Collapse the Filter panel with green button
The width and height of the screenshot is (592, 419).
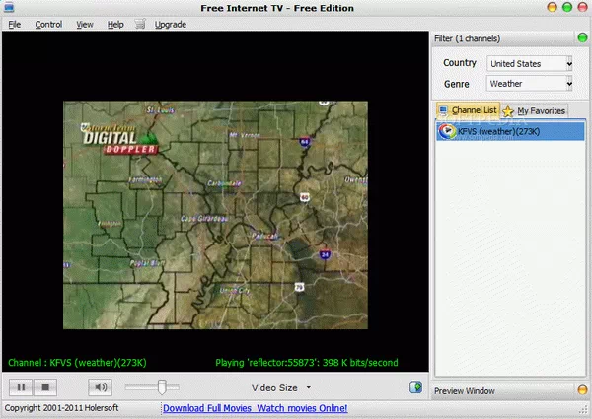(x=582, y=38)
